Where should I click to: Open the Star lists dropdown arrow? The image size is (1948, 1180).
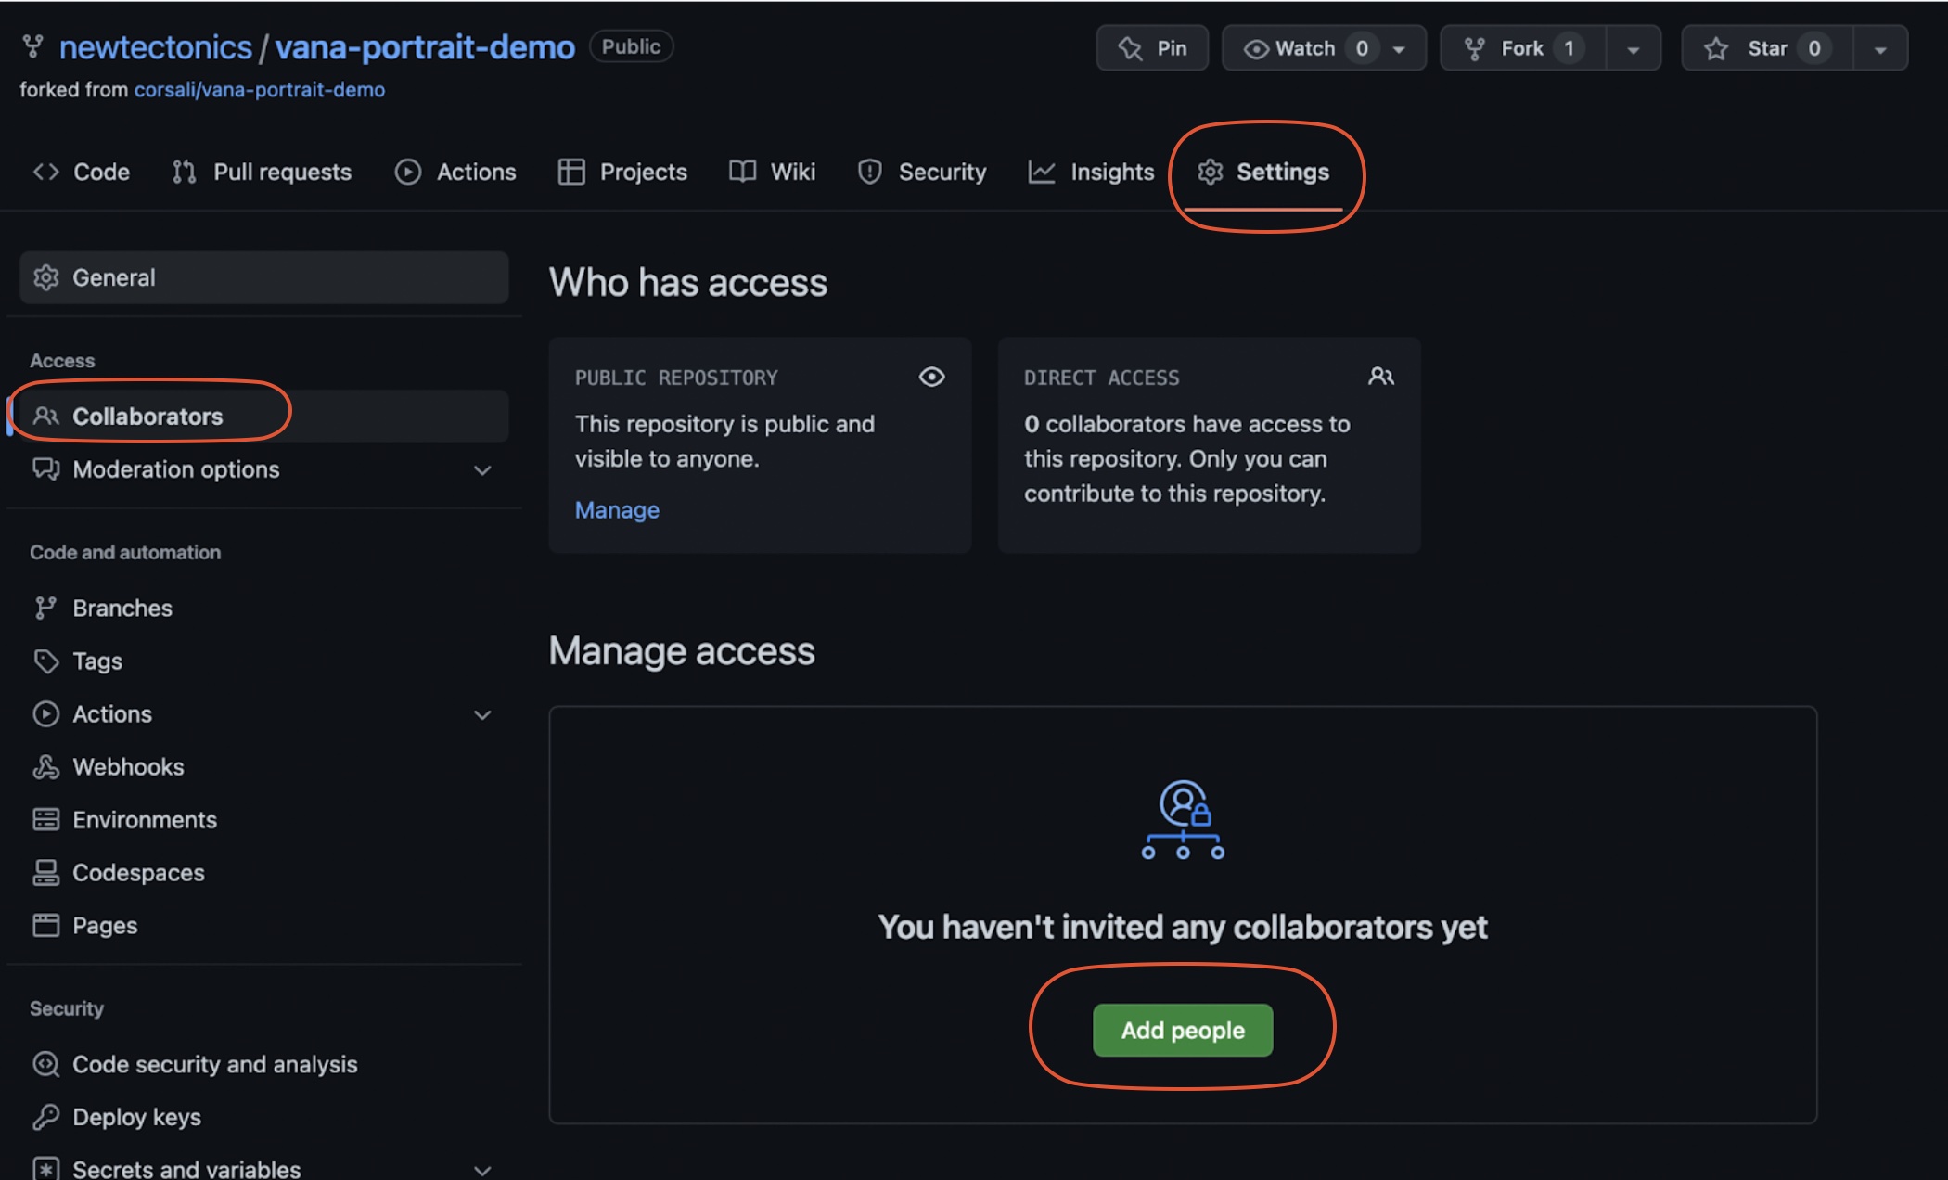point(1880,49)
